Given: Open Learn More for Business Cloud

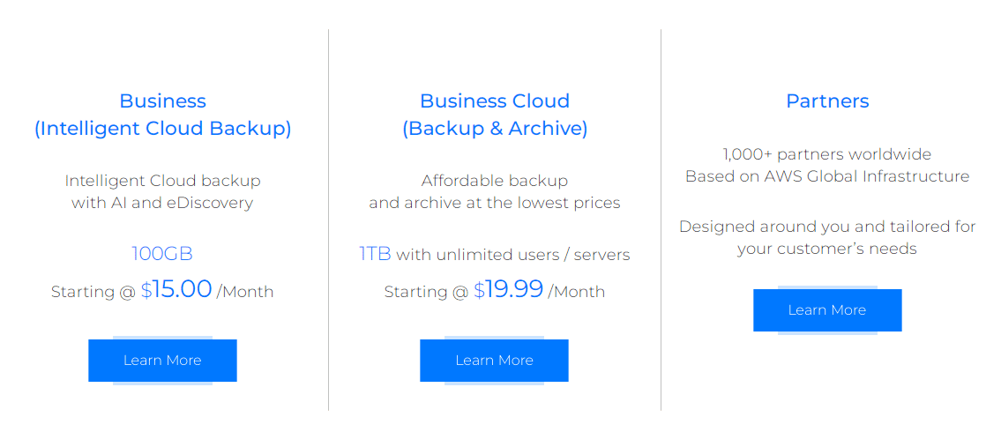Looking at the screenshot, I should click(x=494, y=361).
